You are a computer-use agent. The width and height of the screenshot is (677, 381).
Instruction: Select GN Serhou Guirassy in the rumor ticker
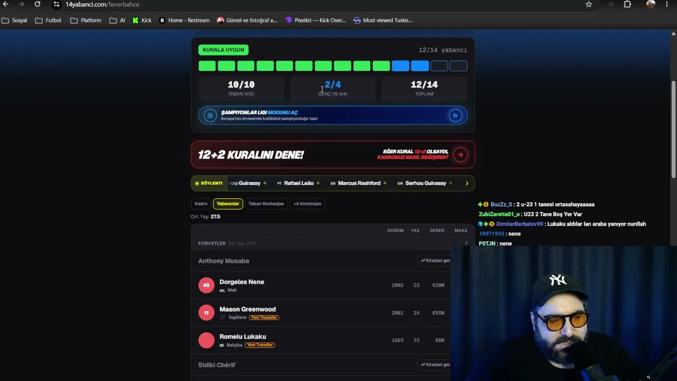tap(426, 183)
